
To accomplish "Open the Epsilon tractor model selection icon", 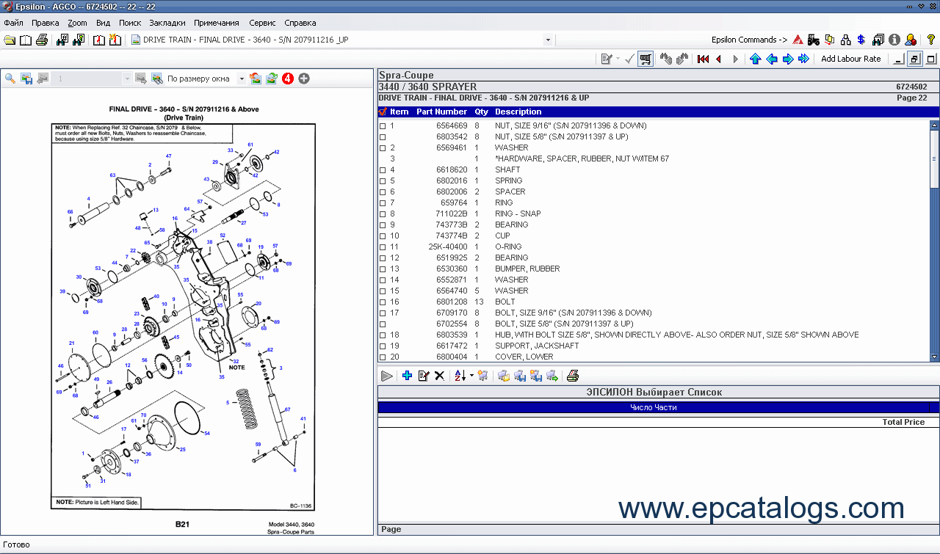I will [x=813, y=39].
